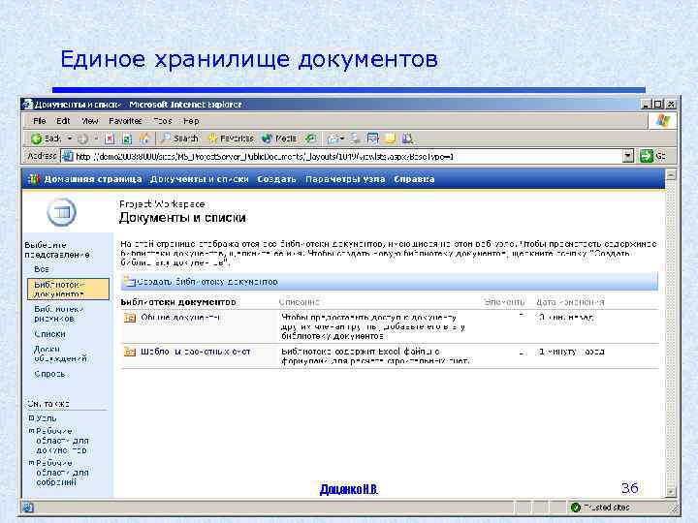Open the View menu
Image resolution: width=698 pixels, height=523 pixels.
point(89,121)
